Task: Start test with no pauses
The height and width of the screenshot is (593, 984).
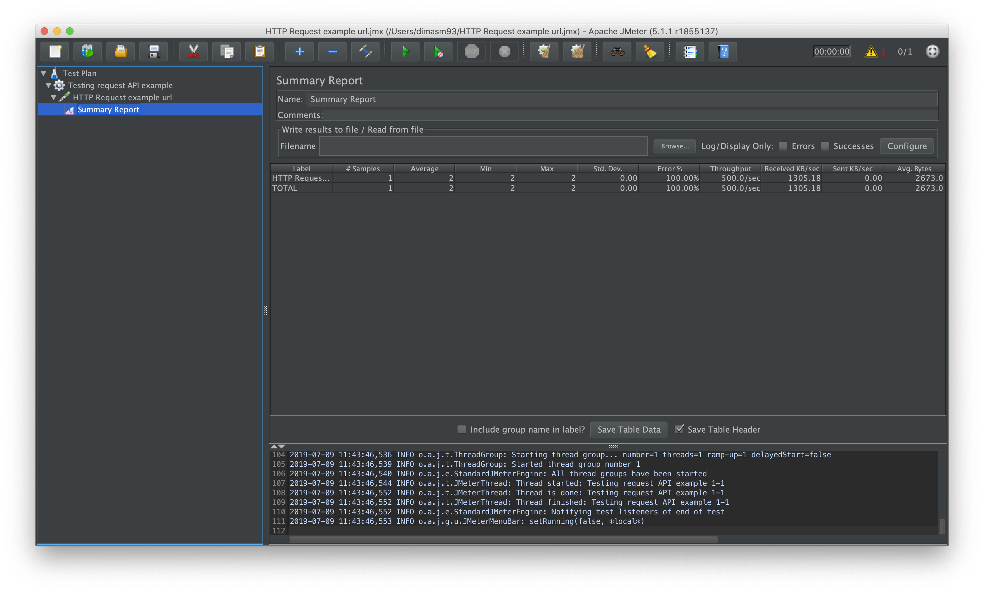Action: [x=438, y=52]
